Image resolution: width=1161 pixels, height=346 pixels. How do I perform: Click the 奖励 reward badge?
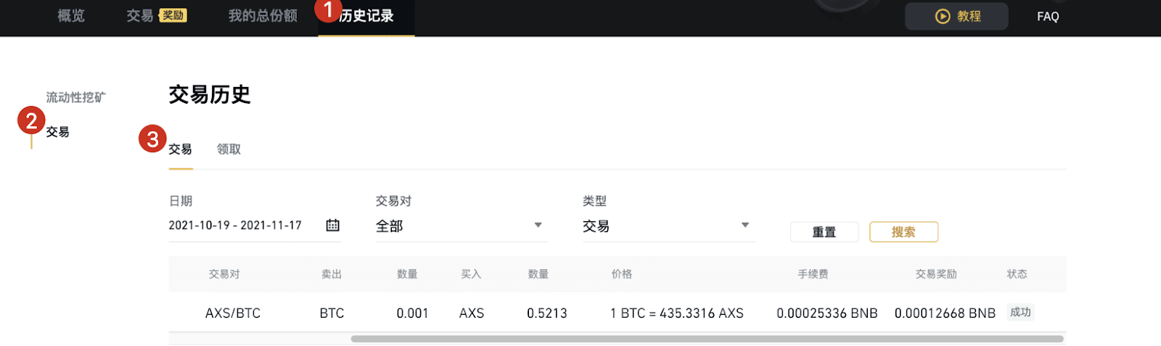tap(173, 15)
